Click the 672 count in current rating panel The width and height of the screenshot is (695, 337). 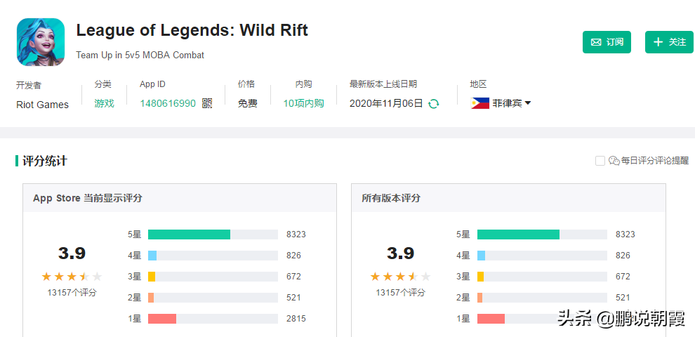click(293, 276)
